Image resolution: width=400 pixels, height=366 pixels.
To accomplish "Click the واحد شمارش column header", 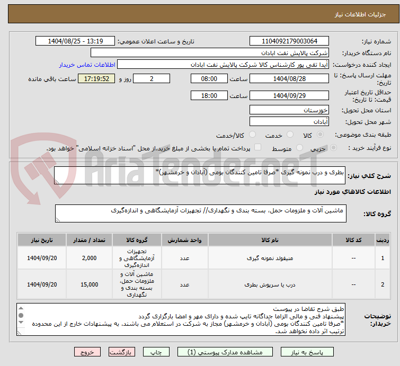I will point(184,240).
